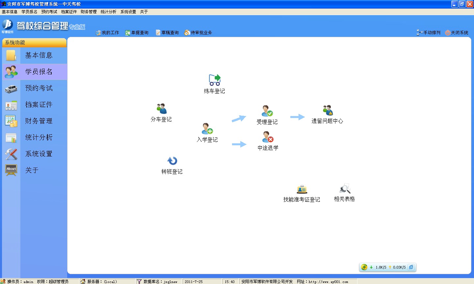Open the 技能准考证登记 card icon
This screenshot has width=474, height=284.
[302, 189]
